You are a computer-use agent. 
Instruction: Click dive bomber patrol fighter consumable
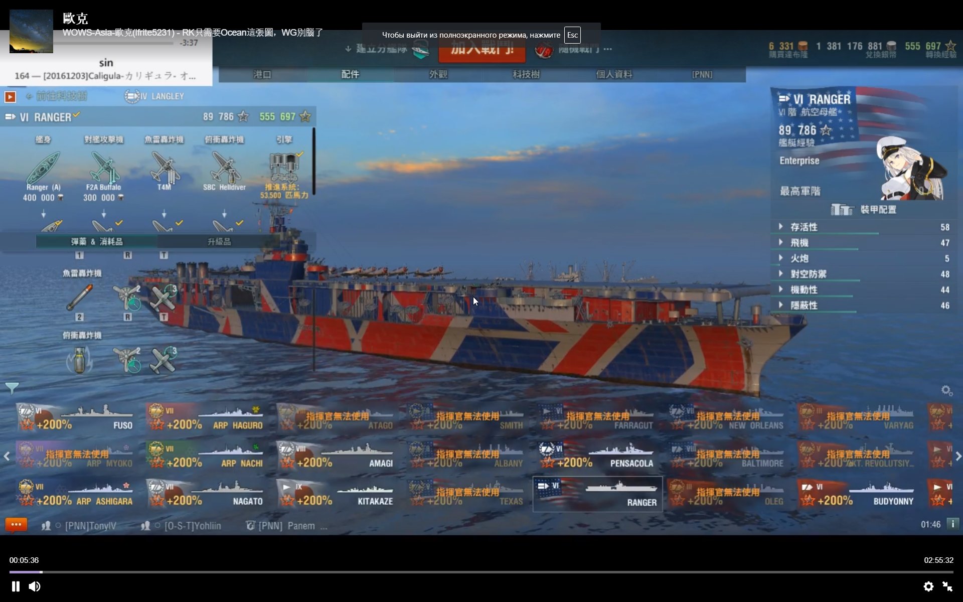(x=164, y=360)
